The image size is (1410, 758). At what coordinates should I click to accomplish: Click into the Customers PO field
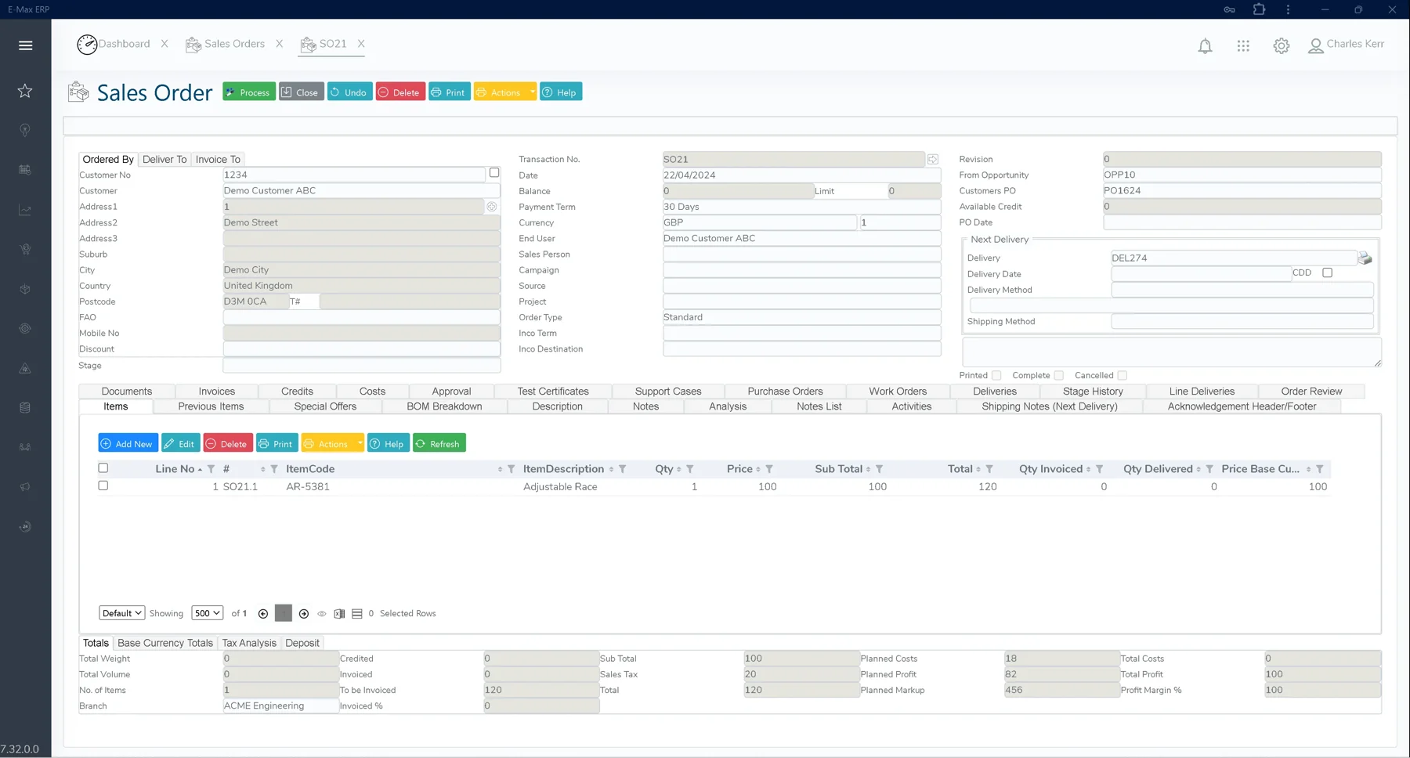click(x=1242, y=190)
